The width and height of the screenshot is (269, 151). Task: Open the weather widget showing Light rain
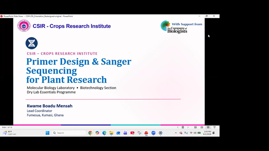[x=10, y=133]
